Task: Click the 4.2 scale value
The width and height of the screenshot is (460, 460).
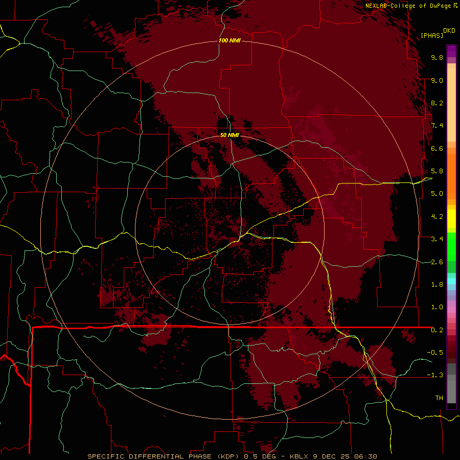Action: point(437,217)
